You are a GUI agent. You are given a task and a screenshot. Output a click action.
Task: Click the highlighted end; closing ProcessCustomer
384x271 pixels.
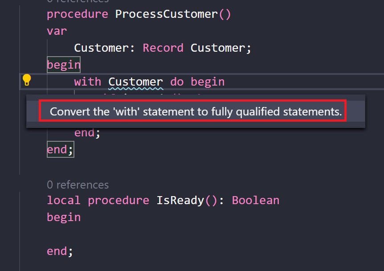click(x=60, y=149)
